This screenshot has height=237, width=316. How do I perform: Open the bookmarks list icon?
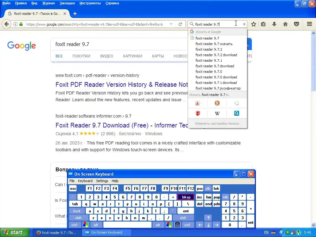point(263,24)
